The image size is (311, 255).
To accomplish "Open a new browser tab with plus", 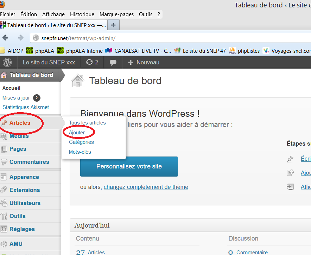I will point(113,25).
